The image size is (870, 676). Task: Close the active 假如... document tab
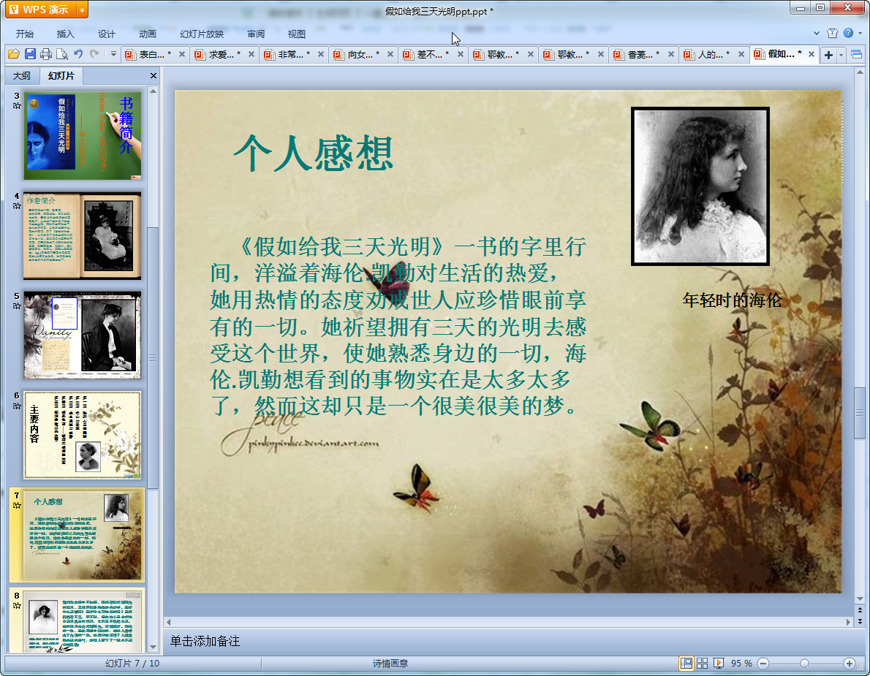coord(812,54)
